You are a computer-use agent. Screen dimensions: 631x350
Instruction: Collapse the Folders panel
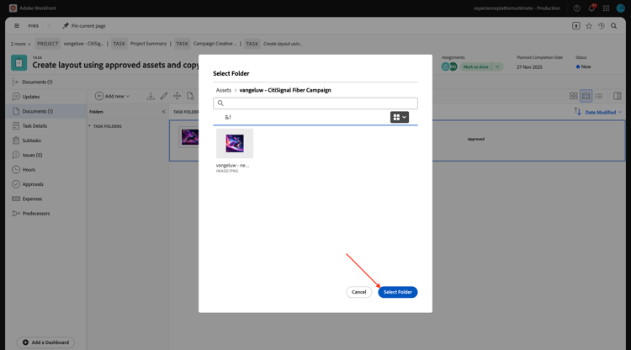163,111
